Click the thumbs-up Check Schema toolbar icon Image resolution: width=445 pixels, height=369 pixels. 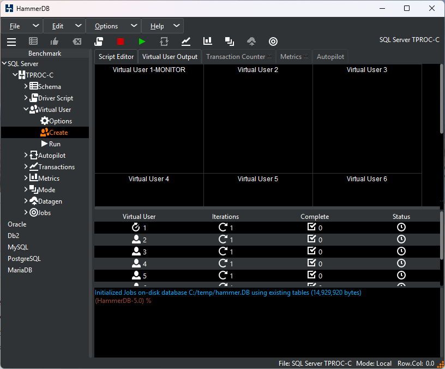click(x=55, y=41)
